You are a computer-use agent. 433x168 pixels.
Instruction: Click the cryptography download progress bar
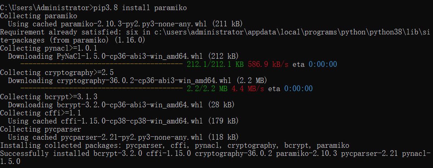tap(102, 89)
